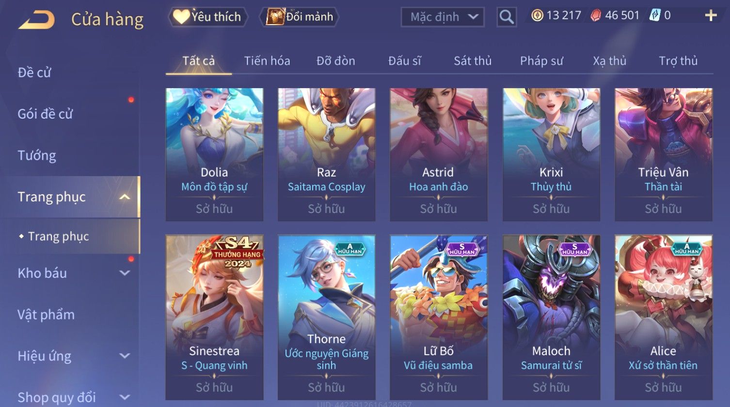
Task: Open the Tướng sidebar menu
Action: pyautogui.click(x=37, y=155)
